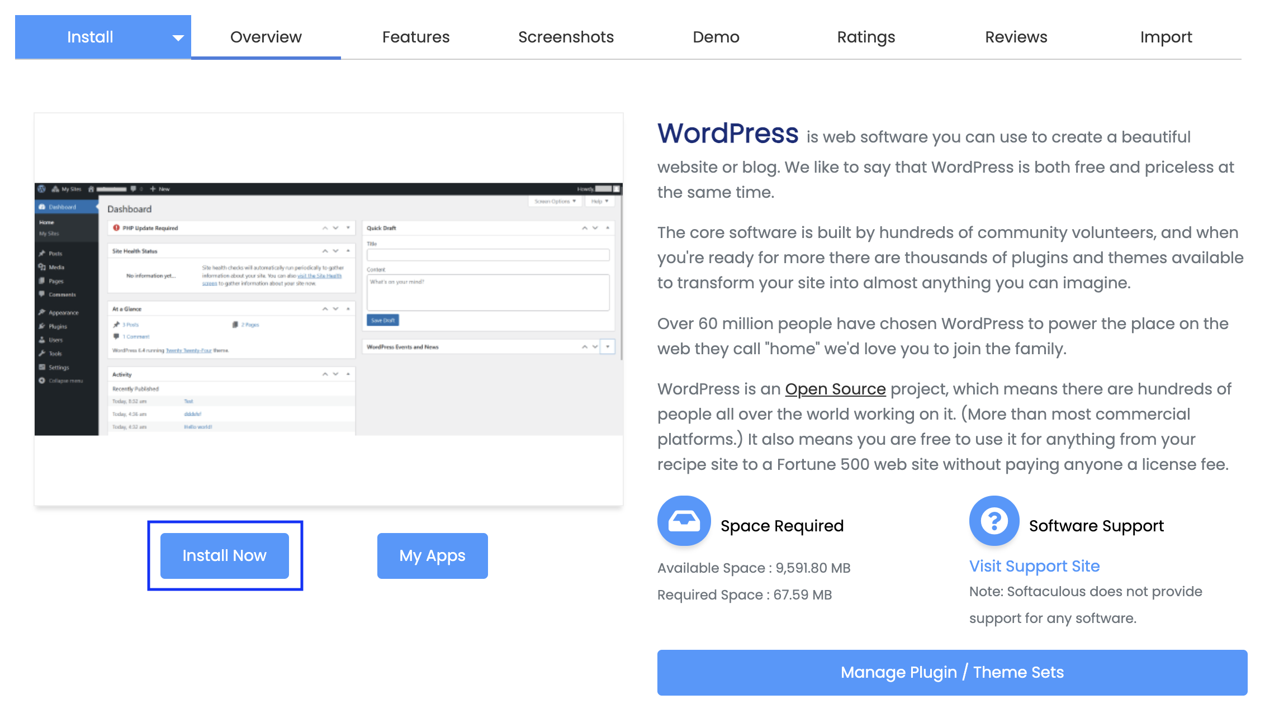Switch to the Import tab

[x=1166, y=37]
